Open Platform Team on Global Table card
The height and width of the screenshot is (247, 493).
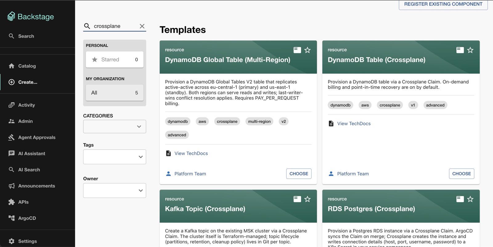pyautogui.click(x=190, y=174)
